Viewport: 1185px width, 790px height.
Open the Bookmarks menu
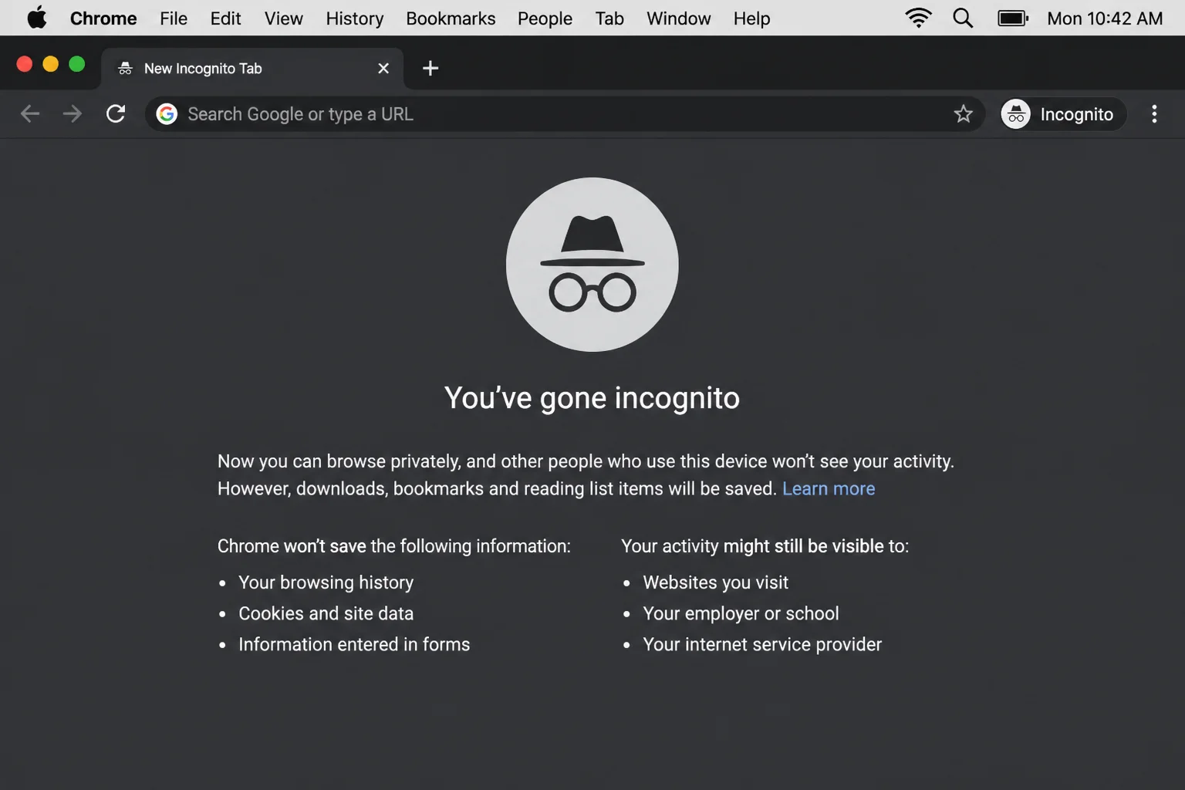(x=451, y=19)
